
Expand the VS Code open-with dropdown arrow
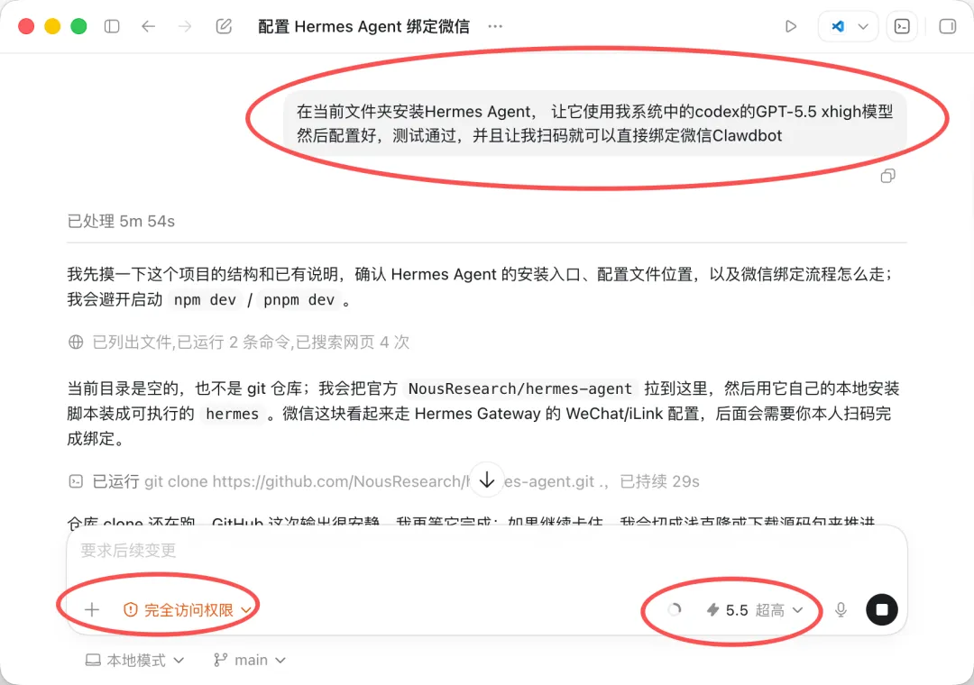(863, 26)
